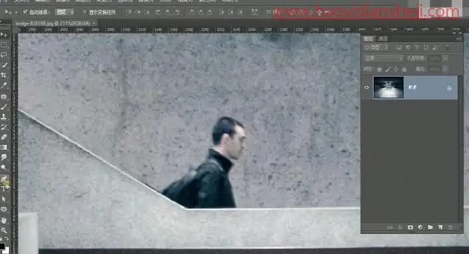This screenshot has width=469, height=254.
Task: Click the new group folder button
Action: (x=430, y=227)
